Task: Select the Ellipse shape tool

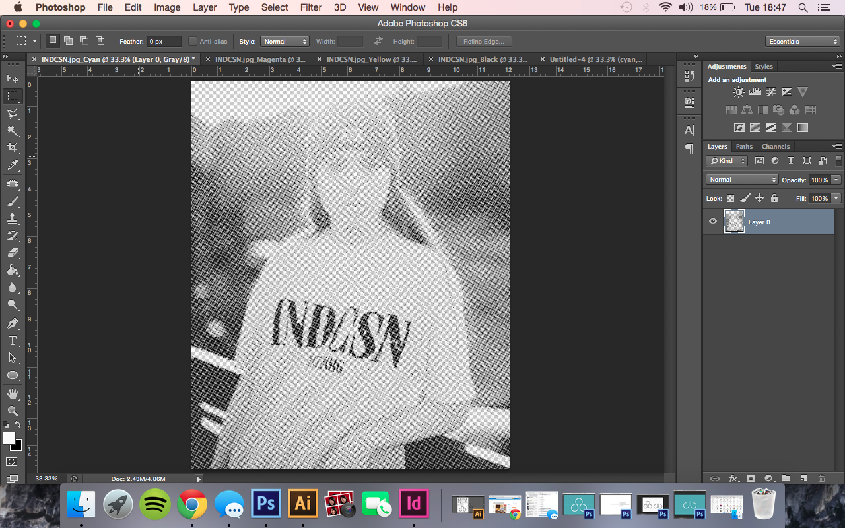Action: [x=12, y=375]
